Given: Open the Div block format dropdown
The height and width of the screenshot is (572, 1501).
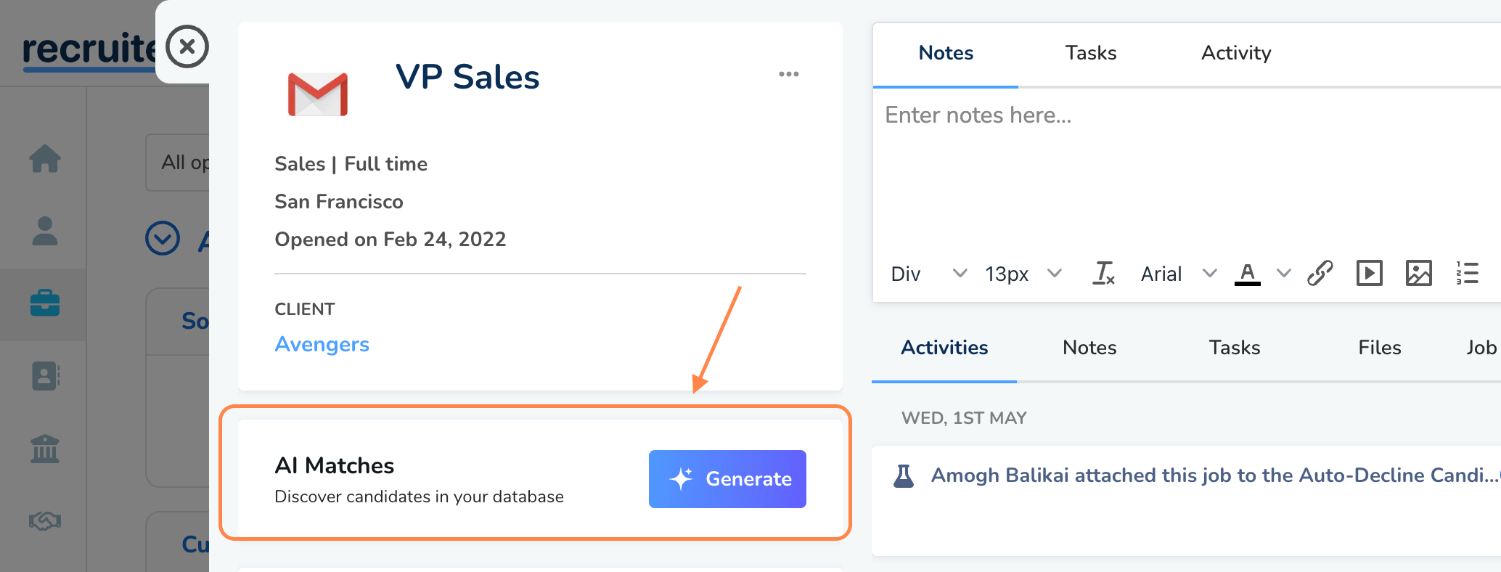Looking at the screenshot, I should click(928, 274).
